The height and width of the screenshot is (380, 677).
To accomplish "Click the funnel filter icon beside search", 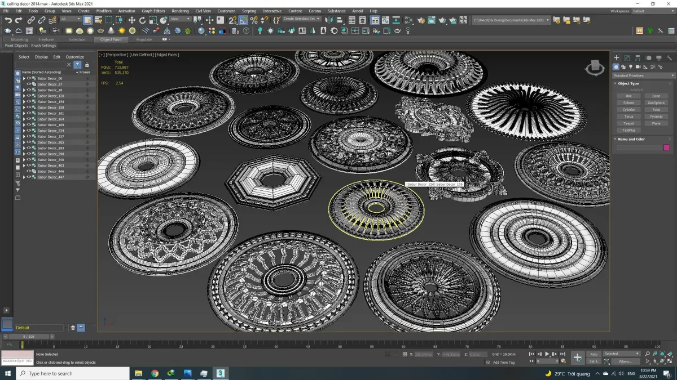I will [77, 65].
